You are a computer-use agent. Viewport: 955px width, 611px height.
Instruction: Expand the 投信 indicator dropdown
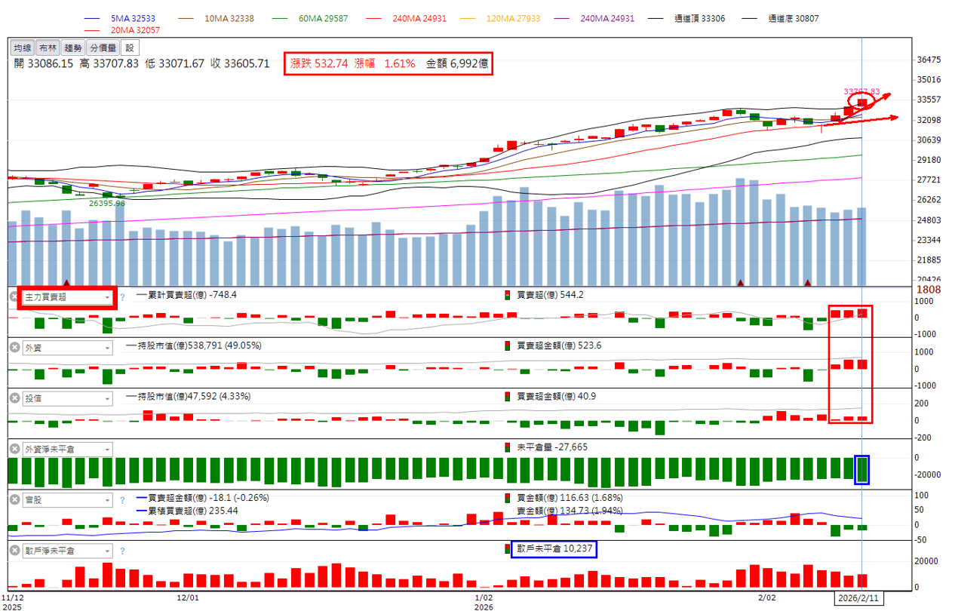pos(107,398)
